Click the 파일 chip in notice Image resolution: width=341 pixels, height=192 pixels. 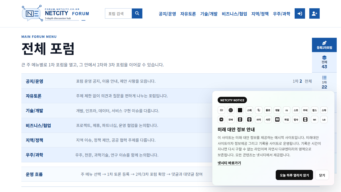(x=287, y=119)
